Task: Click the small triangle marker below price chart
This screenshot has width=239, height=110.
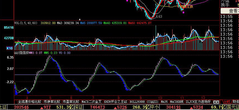Action: coord(80,19)
